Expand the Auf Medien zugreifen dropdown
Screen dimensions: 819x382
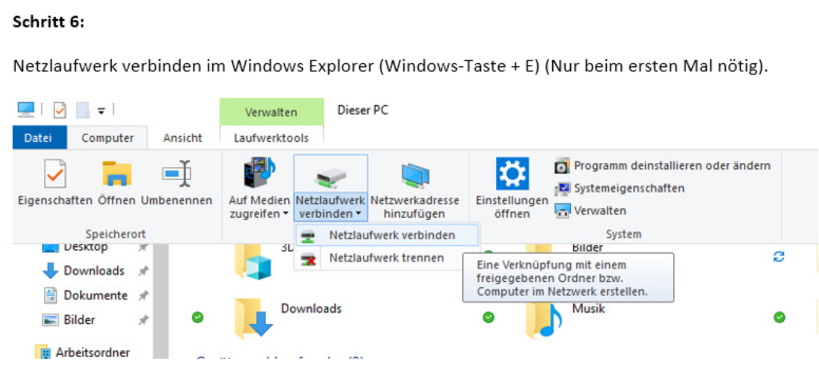259,207
